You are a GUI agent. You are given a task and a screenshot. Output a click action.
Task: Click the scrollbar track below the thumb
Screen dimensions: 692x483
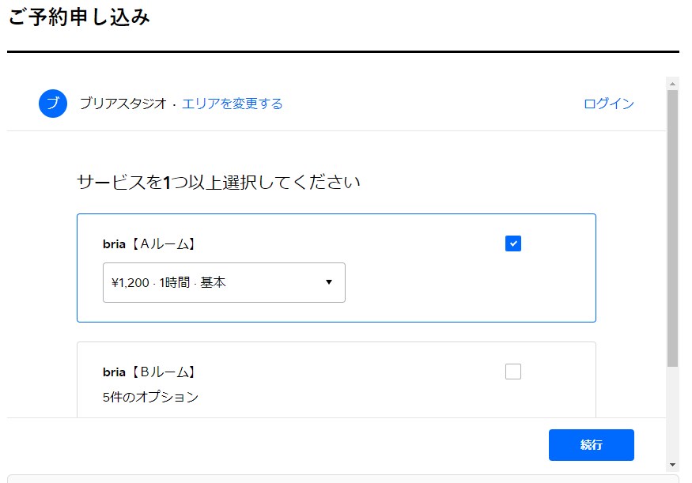[672, 413]
